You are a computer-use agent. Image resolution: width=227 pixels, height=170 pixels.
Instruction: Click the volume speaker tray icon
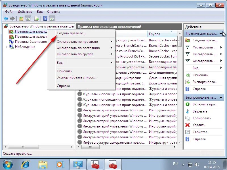(x=197, y=164)
